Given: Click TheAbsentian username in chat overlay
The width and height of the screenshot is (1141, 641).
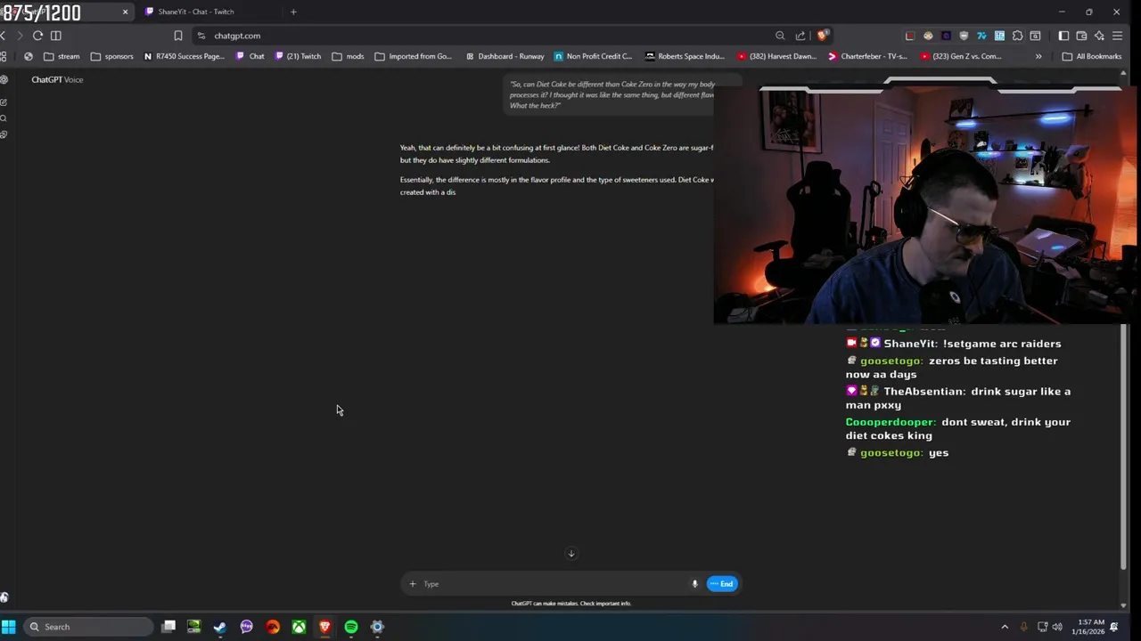Looking at the screenshot, I should pos(923,392).
